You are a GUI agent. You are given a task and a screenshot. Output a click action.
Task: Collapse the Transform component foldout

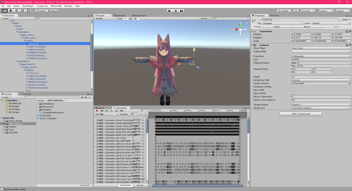point(252,31)
